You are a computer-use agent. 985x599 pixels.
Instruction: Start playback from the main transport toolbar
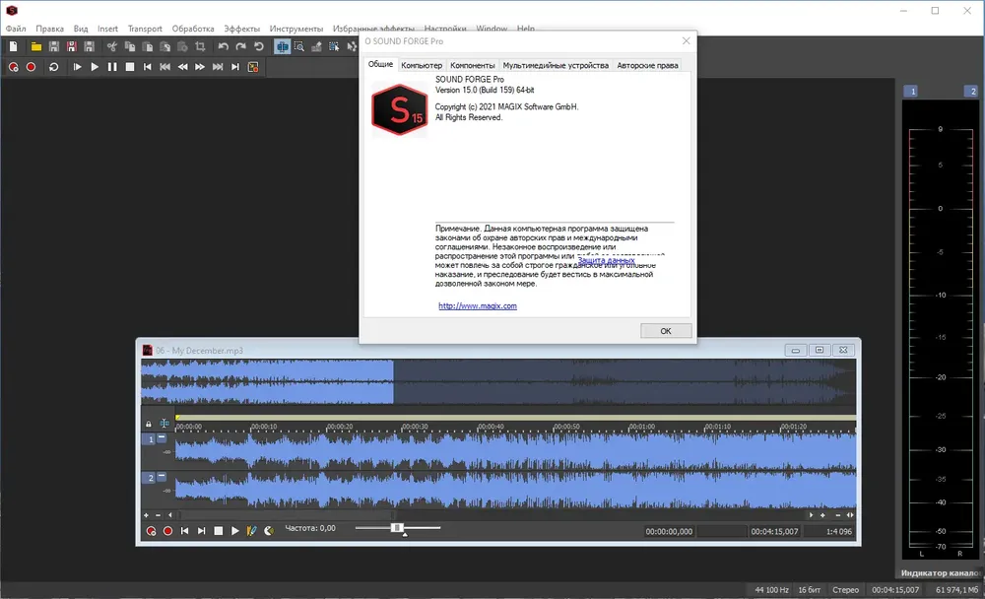pos(95,67)
